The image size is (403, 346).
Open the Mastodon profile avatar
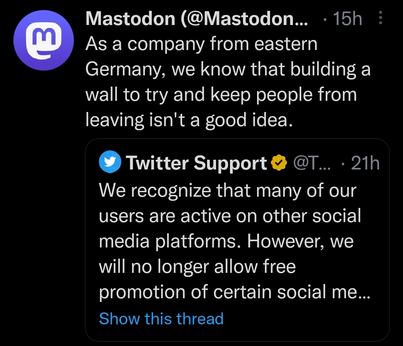coord(43,40)
